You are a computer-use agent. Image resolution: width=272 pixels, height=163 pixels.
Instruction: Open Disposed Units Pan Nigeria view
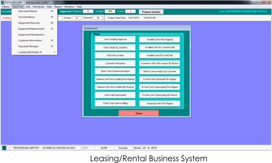pyautogui.click(x=160, y=103)
